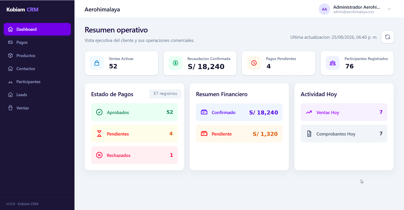This screenshot has height=210, width=404.
Task: Navigate to Contactos section
Action: coord(37,69)
